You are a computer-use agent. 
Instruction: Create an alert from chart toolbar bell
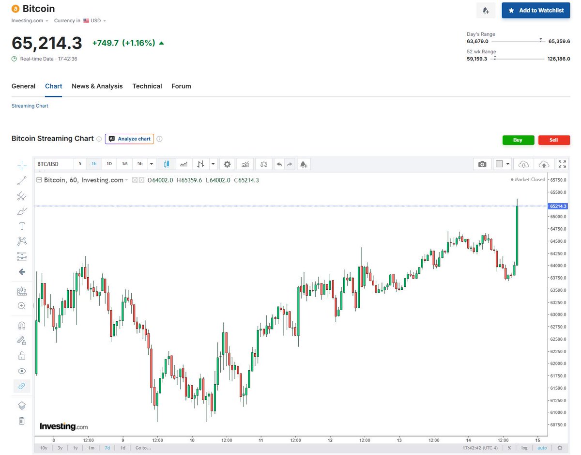pyautogui.click(x=304, y=164)
